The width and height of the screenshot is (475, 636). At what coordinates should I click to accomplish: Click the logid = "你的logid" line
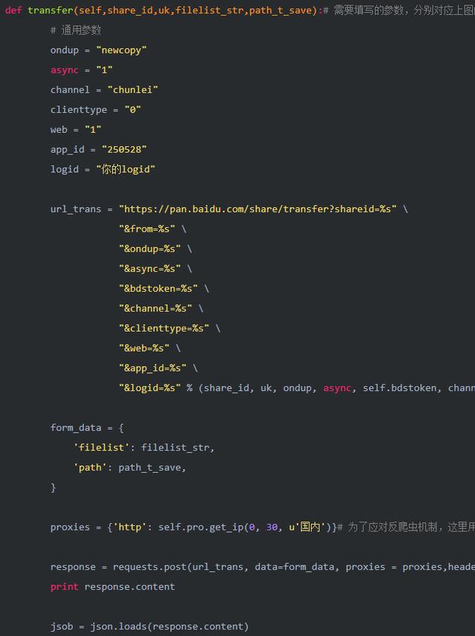pyautogui.click(x=102, y=169)
